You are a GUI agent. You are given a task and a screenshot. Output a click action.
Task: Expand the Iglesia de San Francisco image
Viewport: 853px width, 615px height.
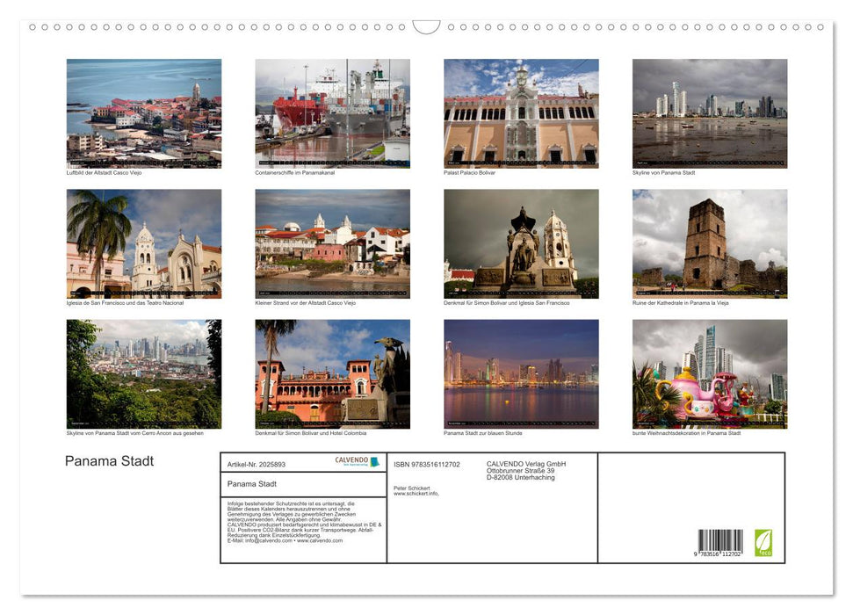144,242
